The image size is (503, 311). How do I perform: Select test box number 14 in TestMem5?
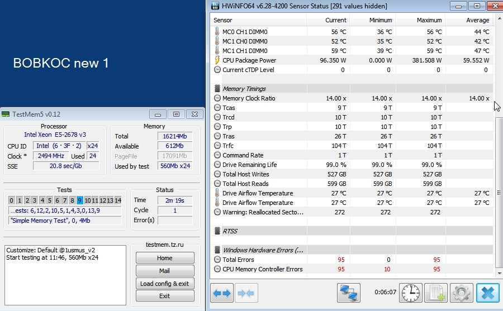118,200
